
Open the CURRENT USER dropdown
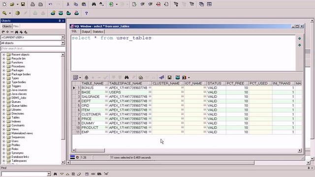(63, 37)
